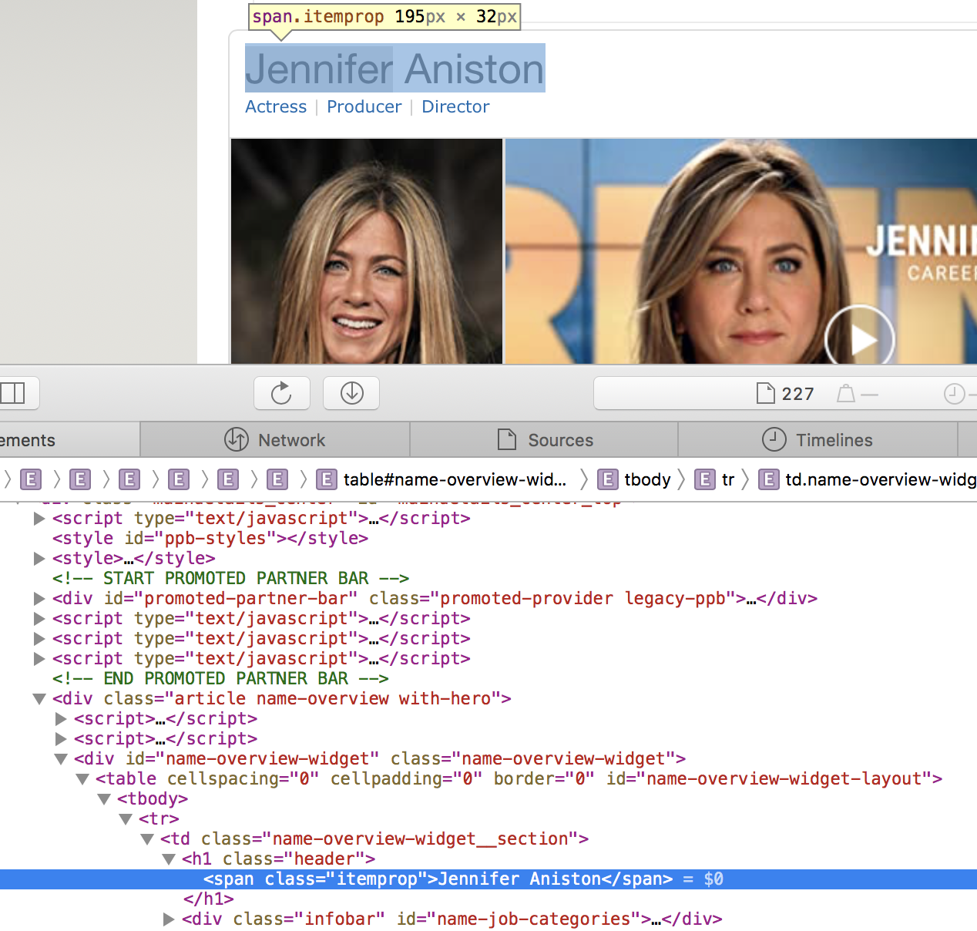Select table#name-overview-wid… breadcrumb
Image resolution: width=977 pixels, height=931 pixels.
click(442, 479)
